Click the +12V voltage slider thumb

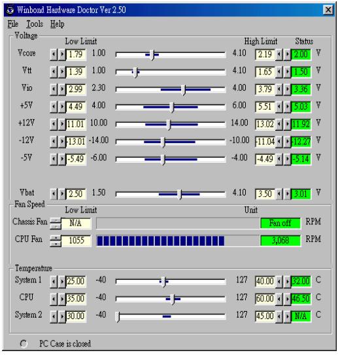[169, 125]
